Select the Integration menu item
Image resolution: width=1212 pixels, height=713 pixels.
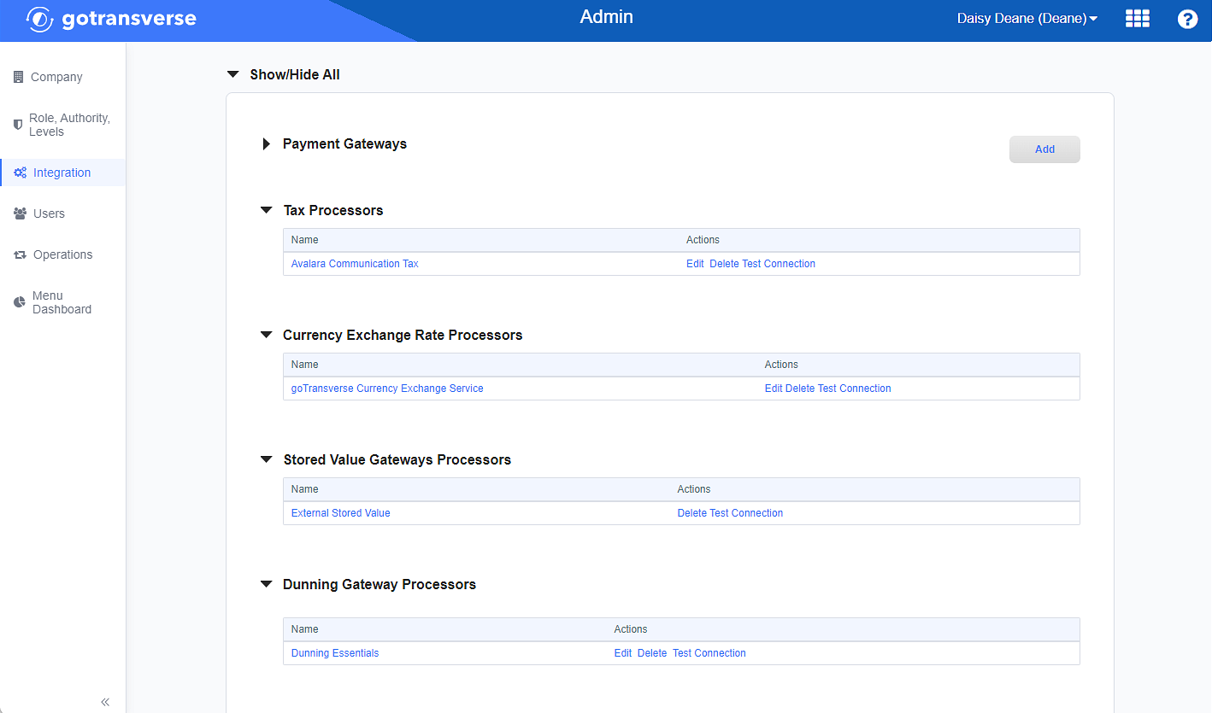click(62, 172)
